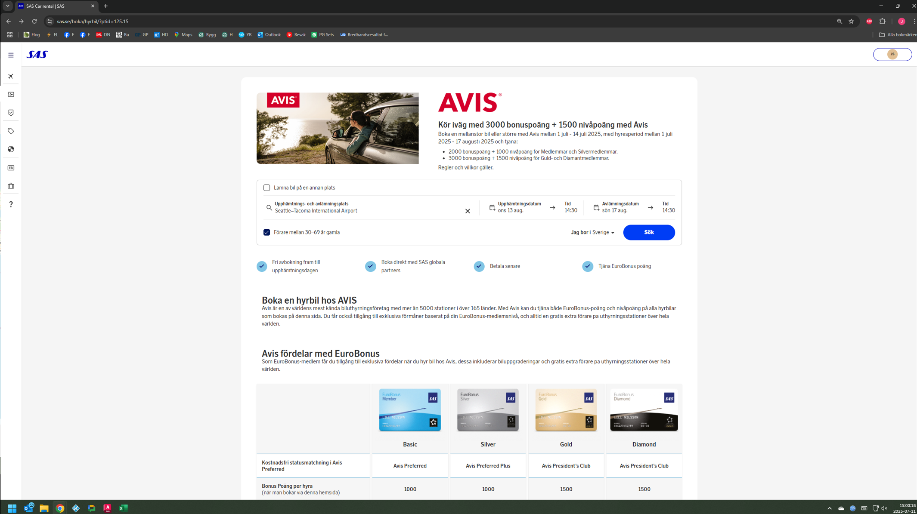Clear the Seattle–Tacoma pickup location
Screen dimensions: 917x514
pyautogui.click(x=468, y=211)
